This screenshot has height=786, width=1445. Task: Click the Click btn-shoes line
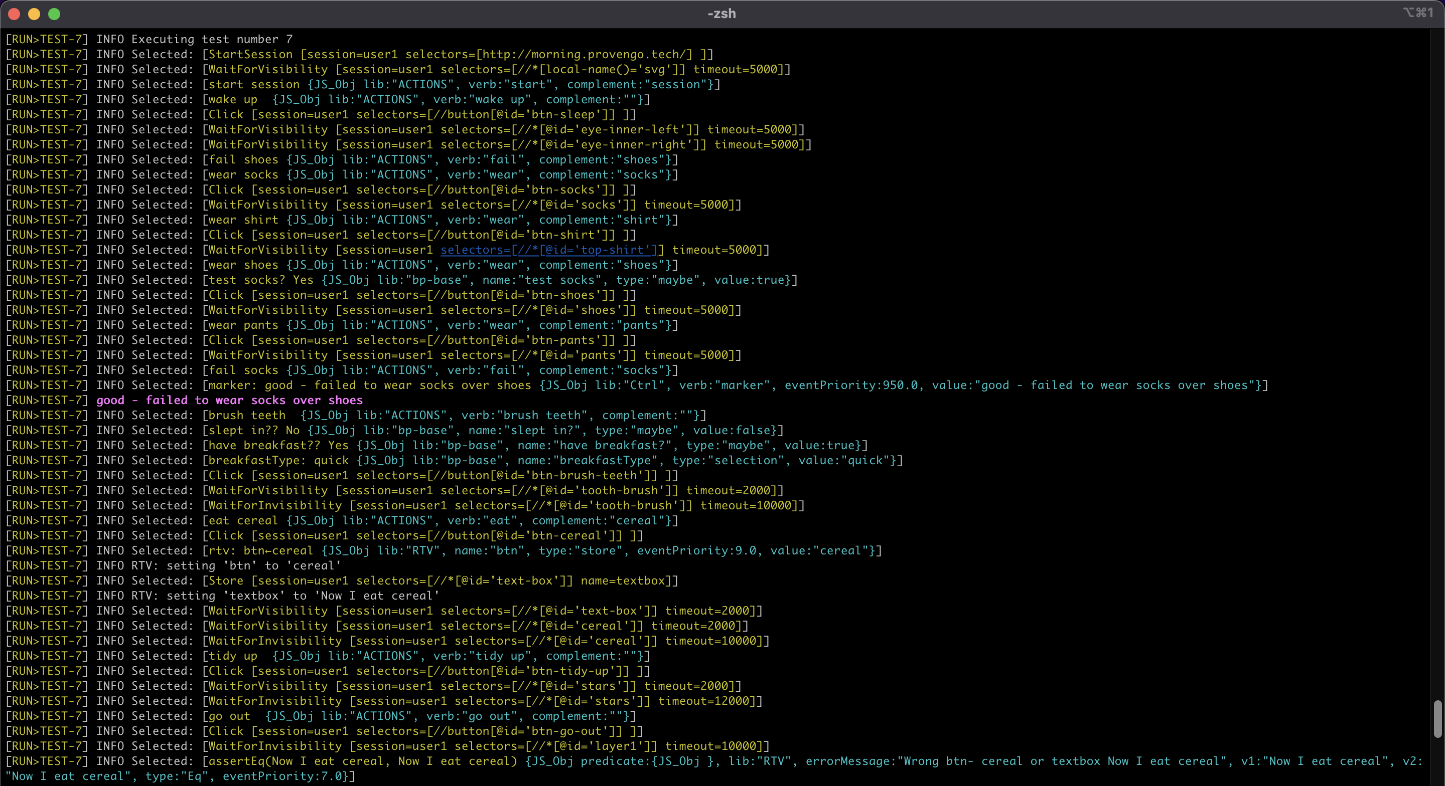tap(321, 295)
